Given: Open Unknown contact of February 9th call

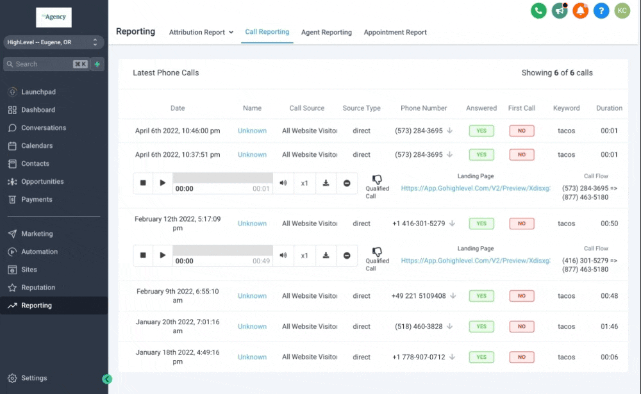Looking at the screenshot, I should click(x=252, y=296).
